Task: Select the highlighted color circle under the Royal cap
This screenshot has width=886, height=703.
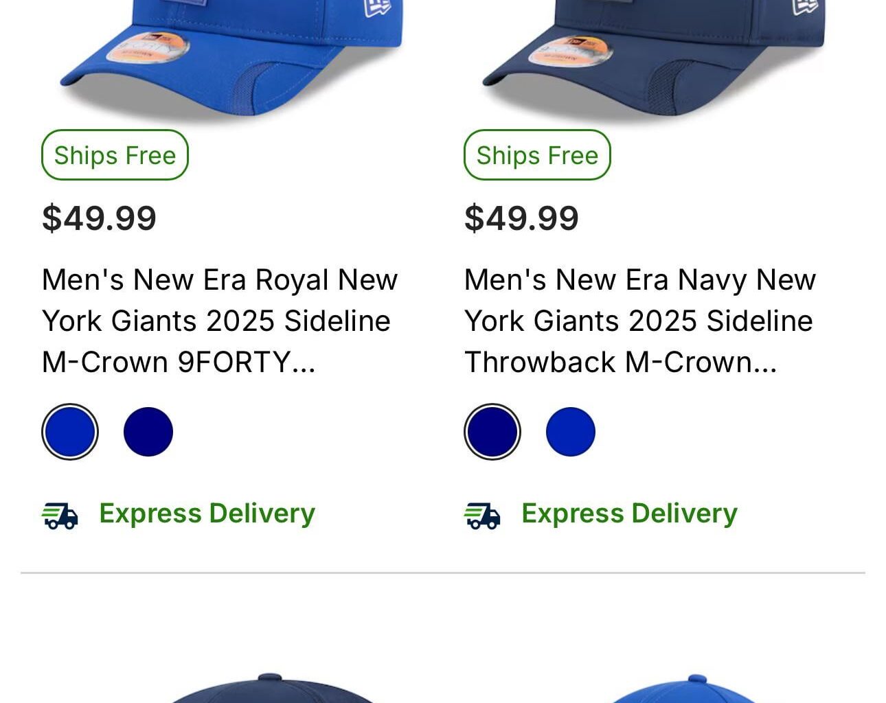Action: pos(70,431)
